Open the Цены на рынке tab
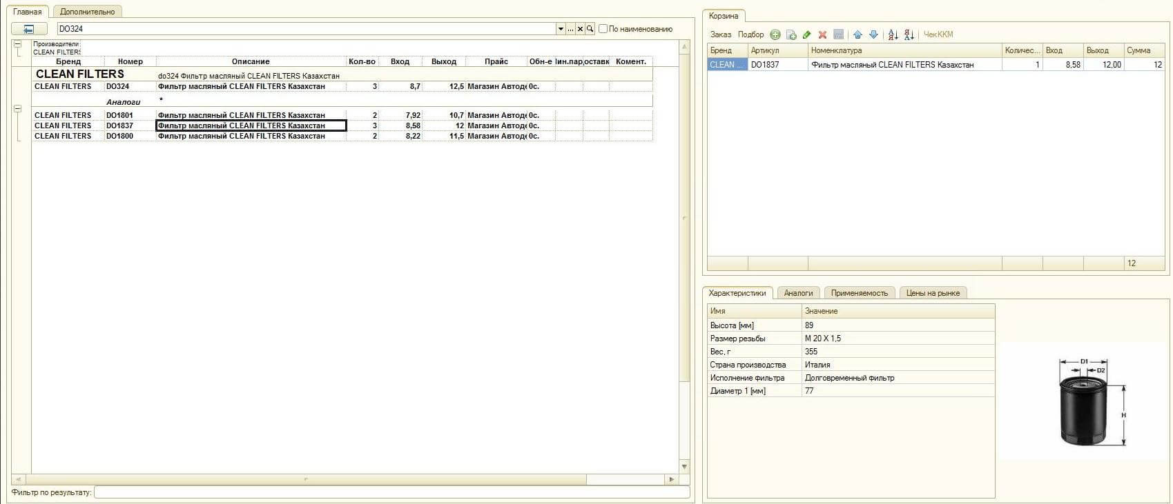Image resolution: width=1173 pixels, height=504 pixels. point(932,293)
